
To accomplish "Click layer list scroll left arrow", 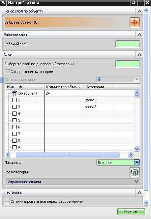I will [x=8, y=154].
